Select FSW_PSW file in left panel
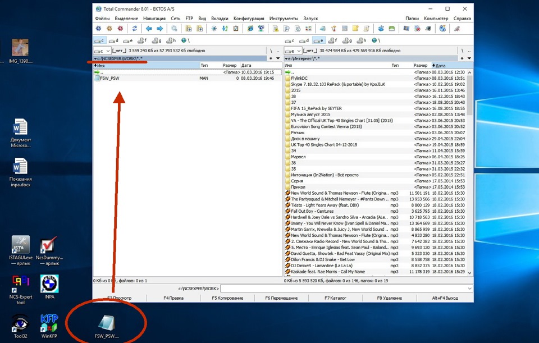 click(x=188, y=79)
